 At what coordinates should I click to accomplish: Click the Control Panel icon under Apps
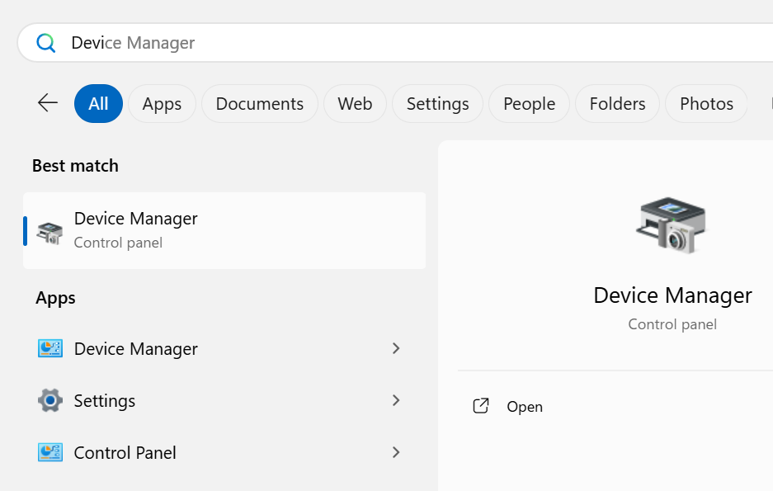(50, 452)
